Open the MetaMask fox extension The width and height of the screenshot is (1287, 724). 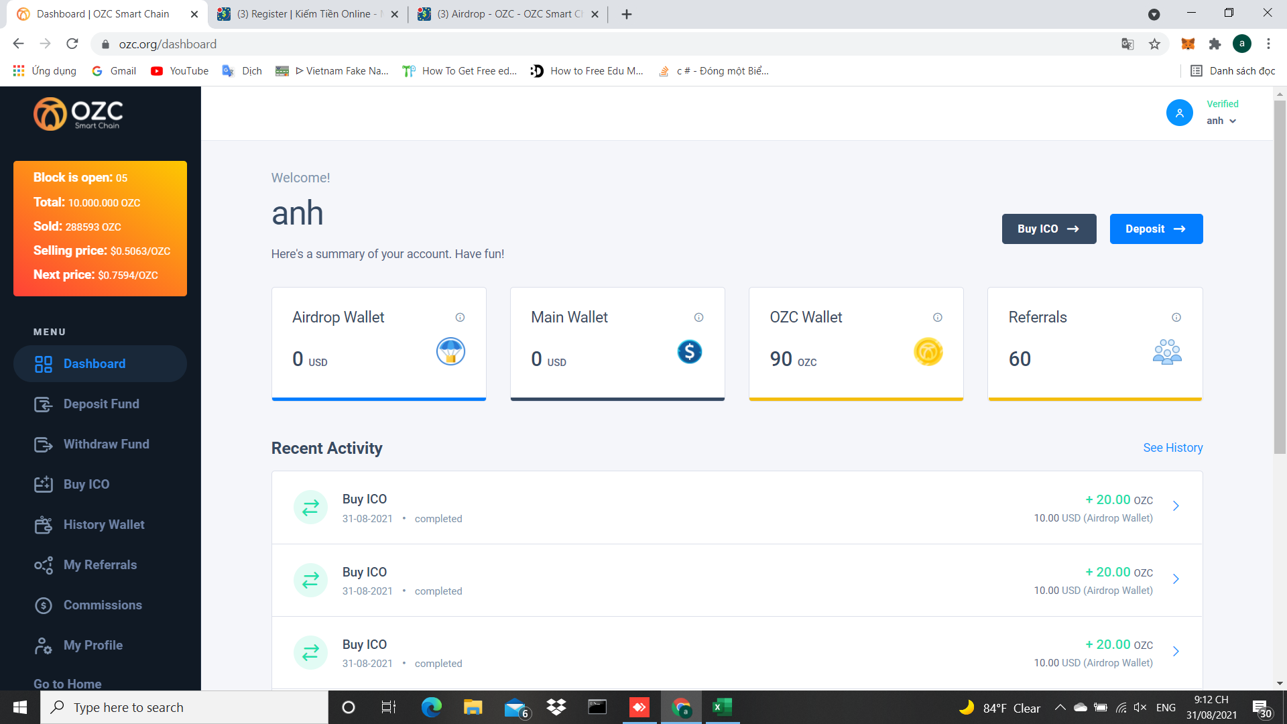point(1188,44)
